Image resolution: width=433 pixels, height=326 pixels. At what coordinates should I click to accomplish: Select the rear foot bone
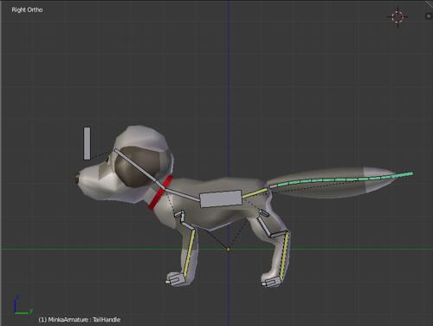click(x=271, y=281)
